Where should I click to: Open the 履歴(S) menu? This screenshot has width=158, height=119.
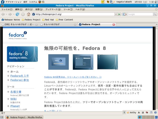39,10
